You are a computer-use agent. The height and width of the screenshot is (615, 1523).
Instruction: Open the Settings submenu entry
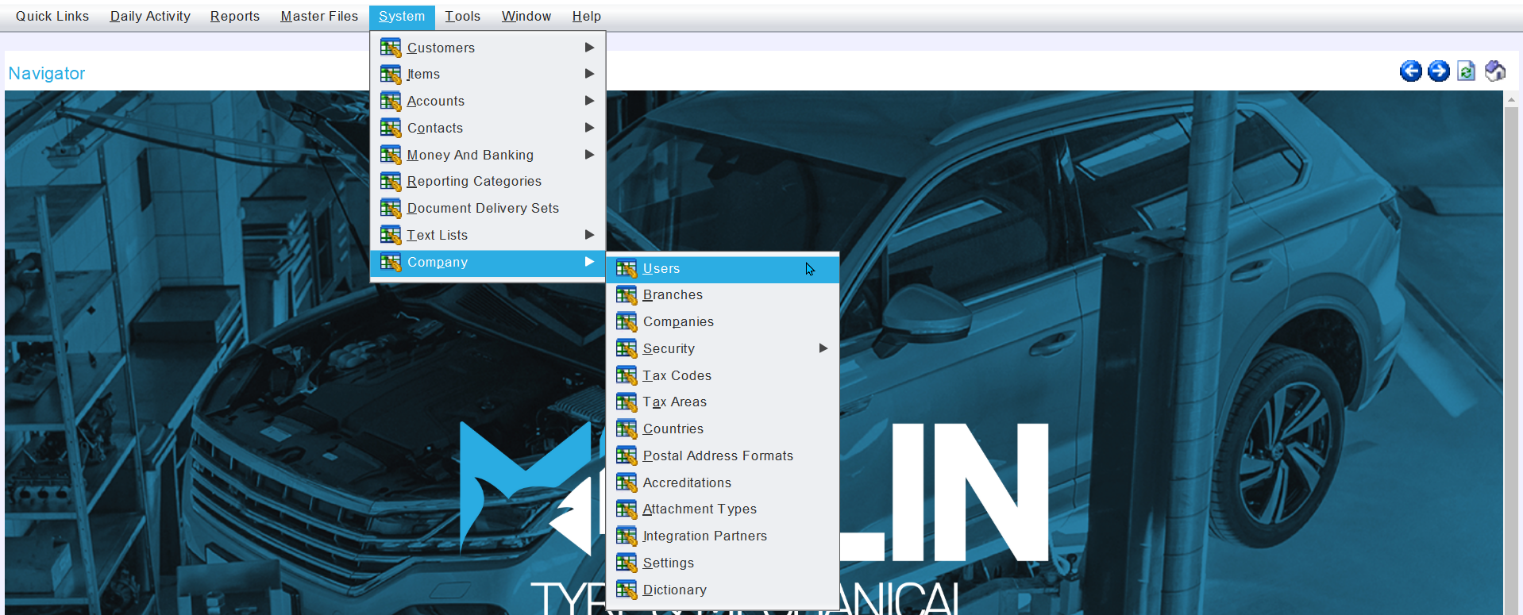(x=723, y=563)
